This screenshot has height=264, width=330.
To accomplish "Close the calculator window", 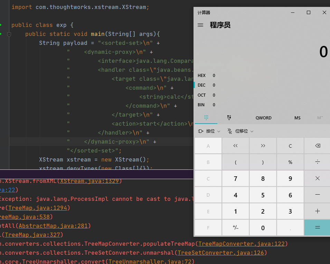I will coord(324,12).
